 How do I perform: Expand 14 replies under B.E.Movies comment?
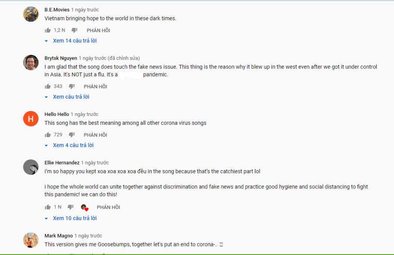[71, 41]
